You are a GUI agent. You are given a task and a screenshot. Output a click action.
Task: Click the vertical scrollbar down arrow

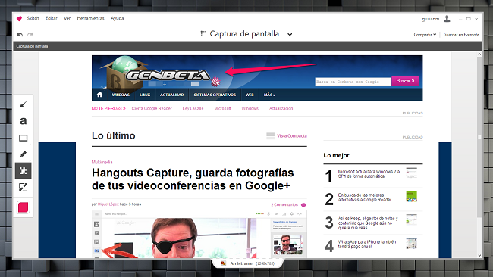[479, 255]
